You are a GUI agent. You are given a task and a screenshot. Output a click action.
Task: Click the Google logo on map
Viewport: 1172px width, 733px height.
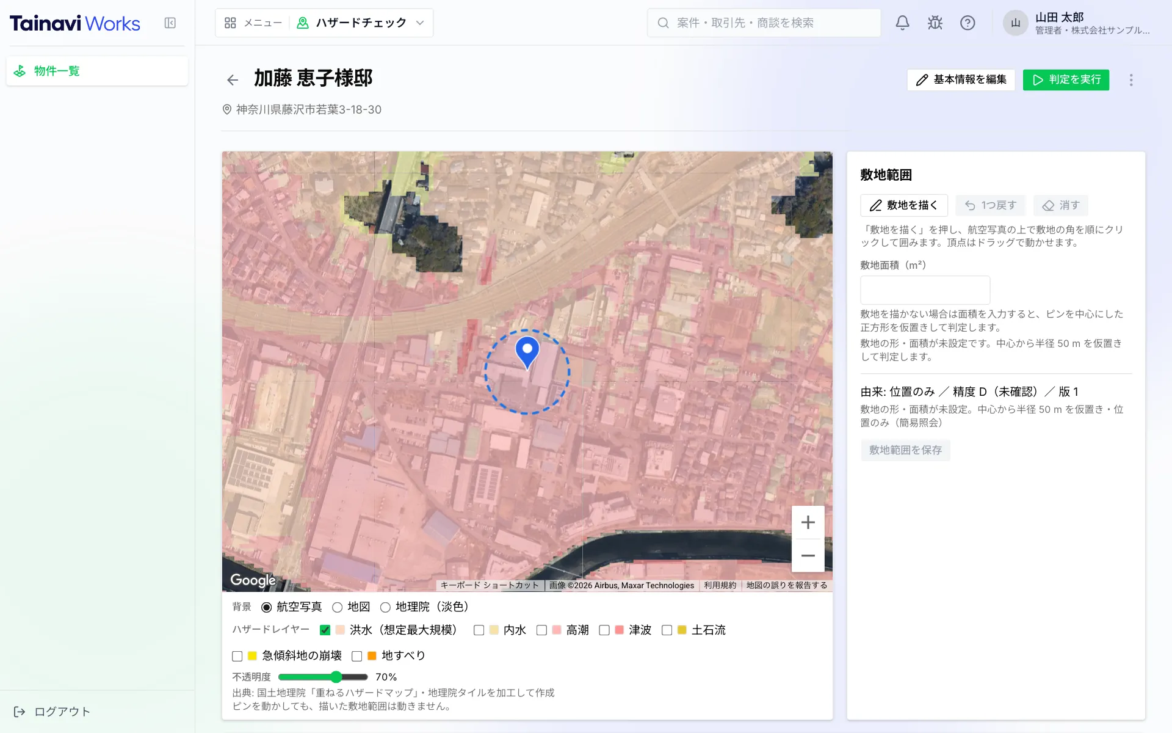253,580
